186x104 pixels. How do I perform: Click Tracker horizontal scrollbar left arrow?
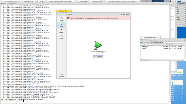[x=150, y=60]
